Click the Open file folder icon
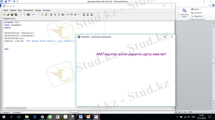The width and height of the screenshot is (215, 120). coord(8,15)
